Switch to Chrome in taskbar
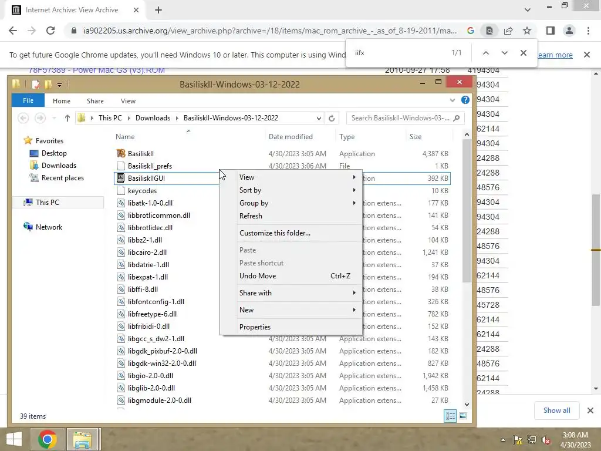601x451 pixels. click(48, 439)
